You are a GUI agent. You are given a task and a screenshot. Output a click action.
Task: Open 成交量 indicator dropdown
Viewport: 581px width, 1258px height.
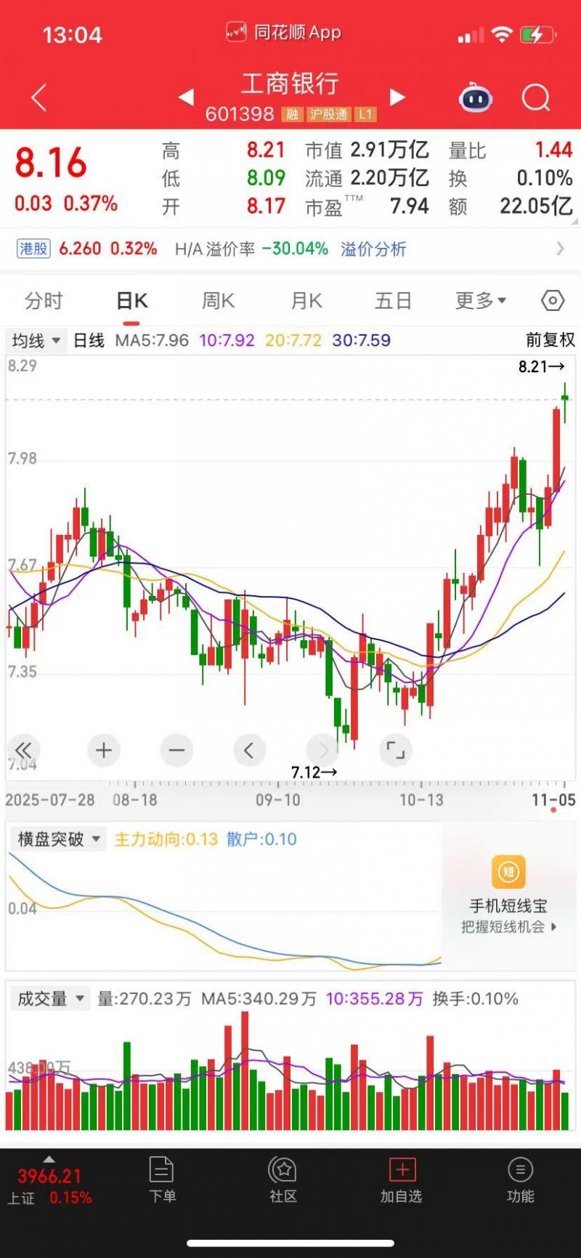click(x=51, y=999)
